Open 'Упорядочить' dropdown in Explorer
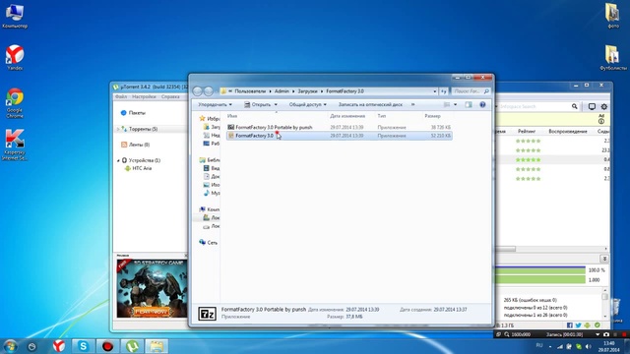This screenshot has height=354, width=630. (x=215, y=105)
